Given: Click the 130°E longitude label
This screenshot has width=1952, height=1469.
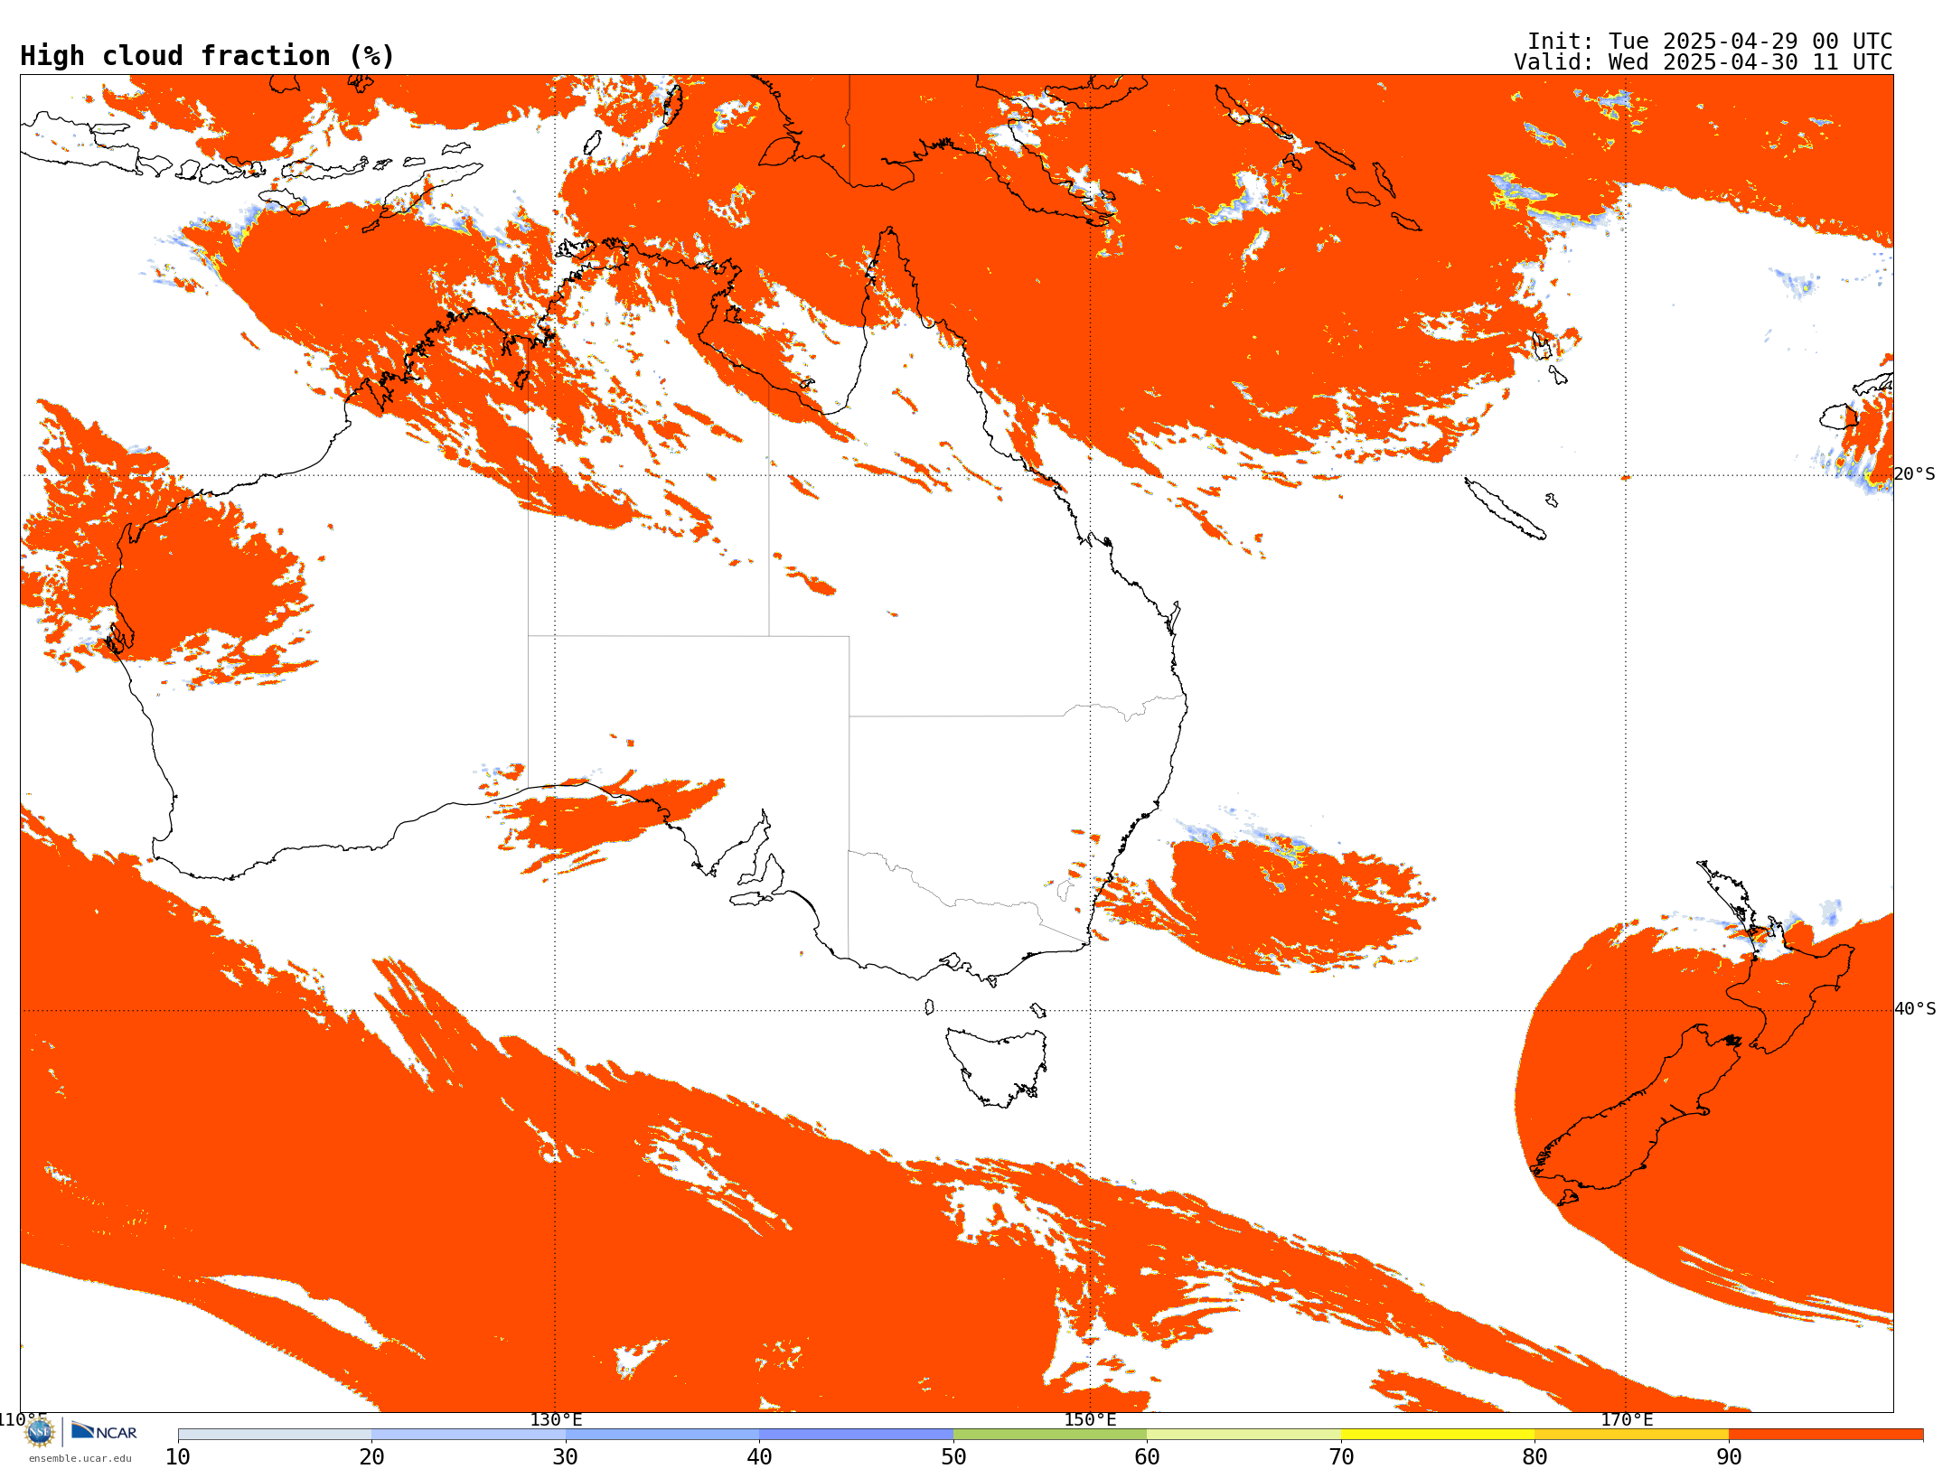Looking at the screenshot, I should pos(556,1420).
